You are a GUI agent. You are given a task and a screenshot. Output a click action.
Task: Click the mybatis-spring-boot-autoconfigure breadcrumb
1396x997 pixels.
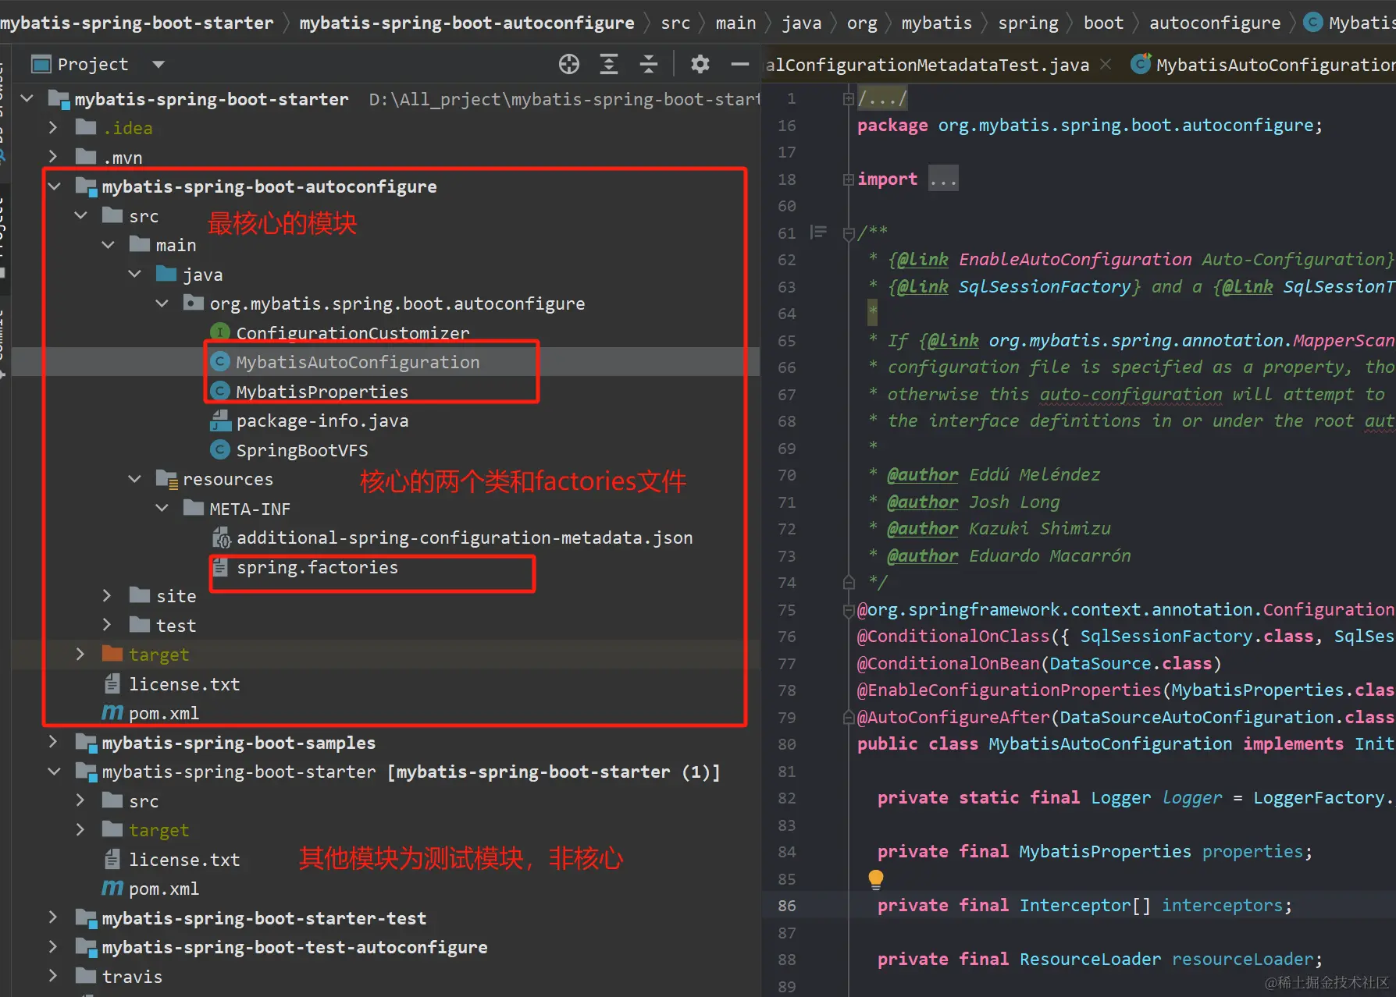pyautogui.click(x=467, y=23)
